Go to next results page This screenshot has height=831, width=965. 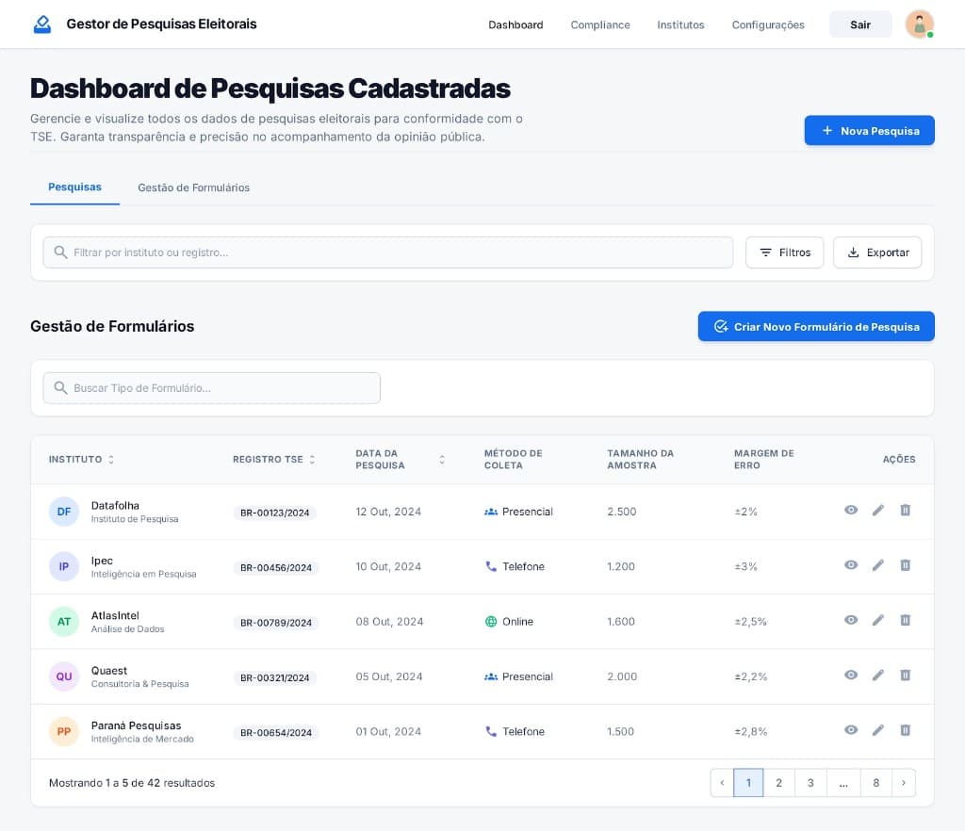[x=904, y=783]
